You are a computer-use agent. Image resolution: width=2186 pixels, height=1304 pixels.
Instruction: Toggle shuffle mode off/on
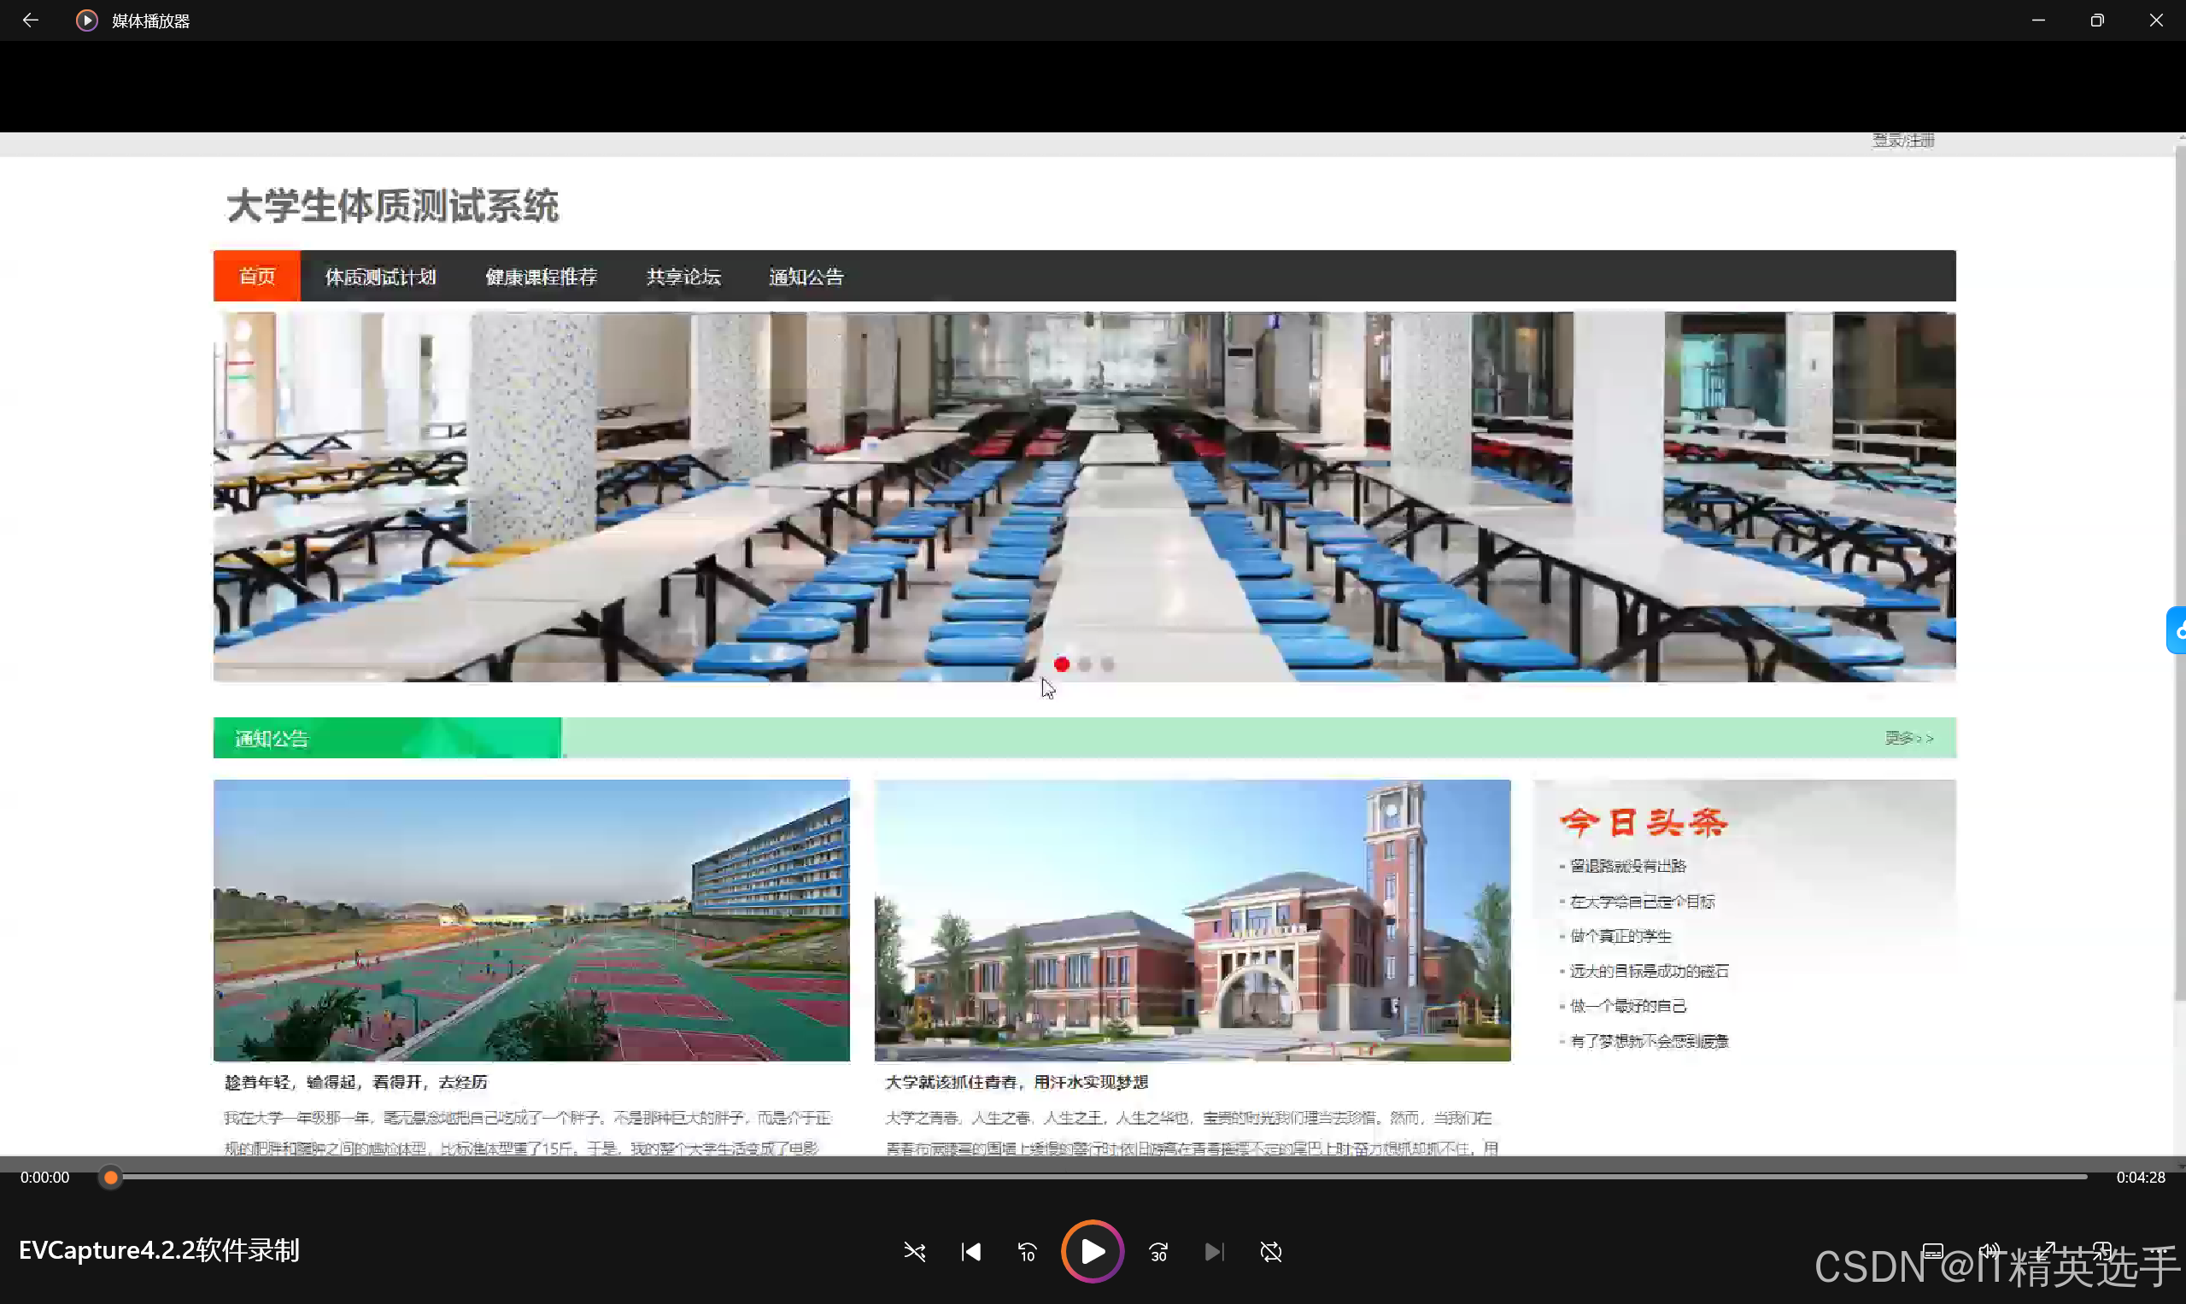click(914, 1251)
